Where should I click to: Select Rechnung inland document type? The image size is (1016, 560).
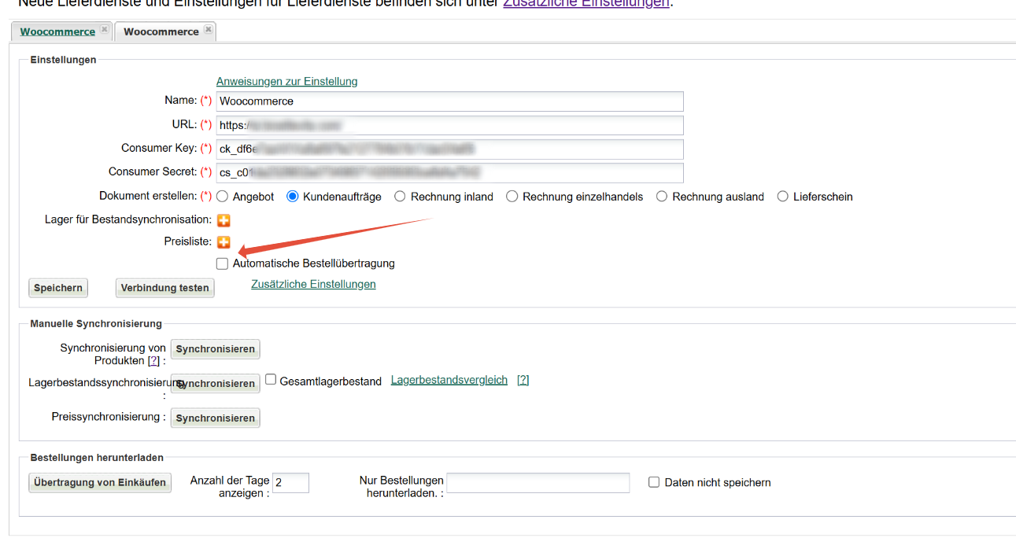401,197
